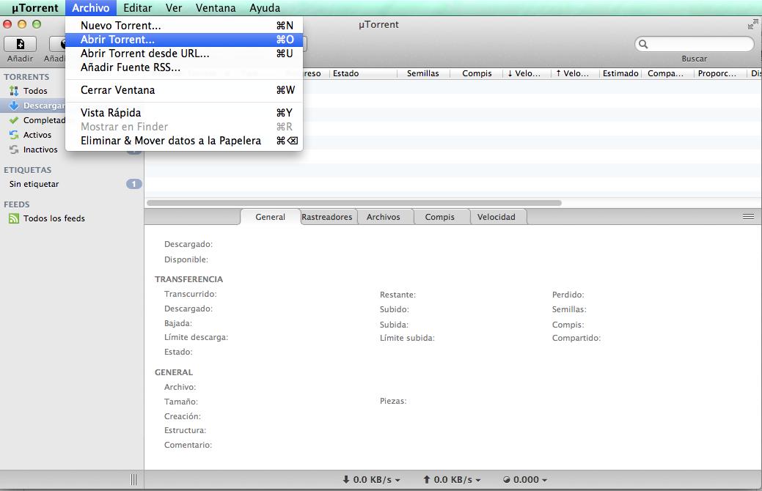The height and width of the screenshot is (491, 762).
Task: Choose Abrir Torrent desde URL menu entry
Action: (144, 53)
